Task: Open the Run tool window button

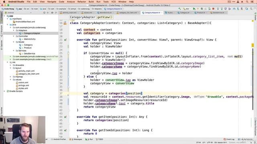Action: coord(89,140)
